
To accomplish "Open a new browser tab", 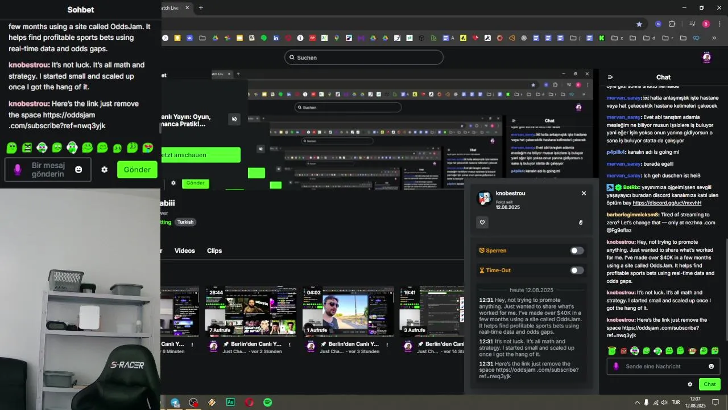I will [201, 8].
